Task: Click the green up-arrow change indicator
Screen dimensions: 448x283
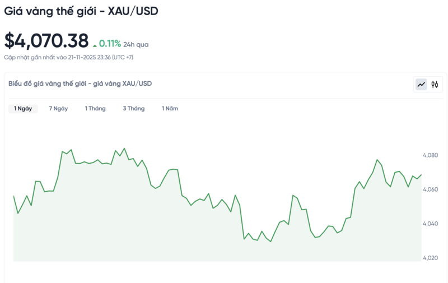Action: 95,44
